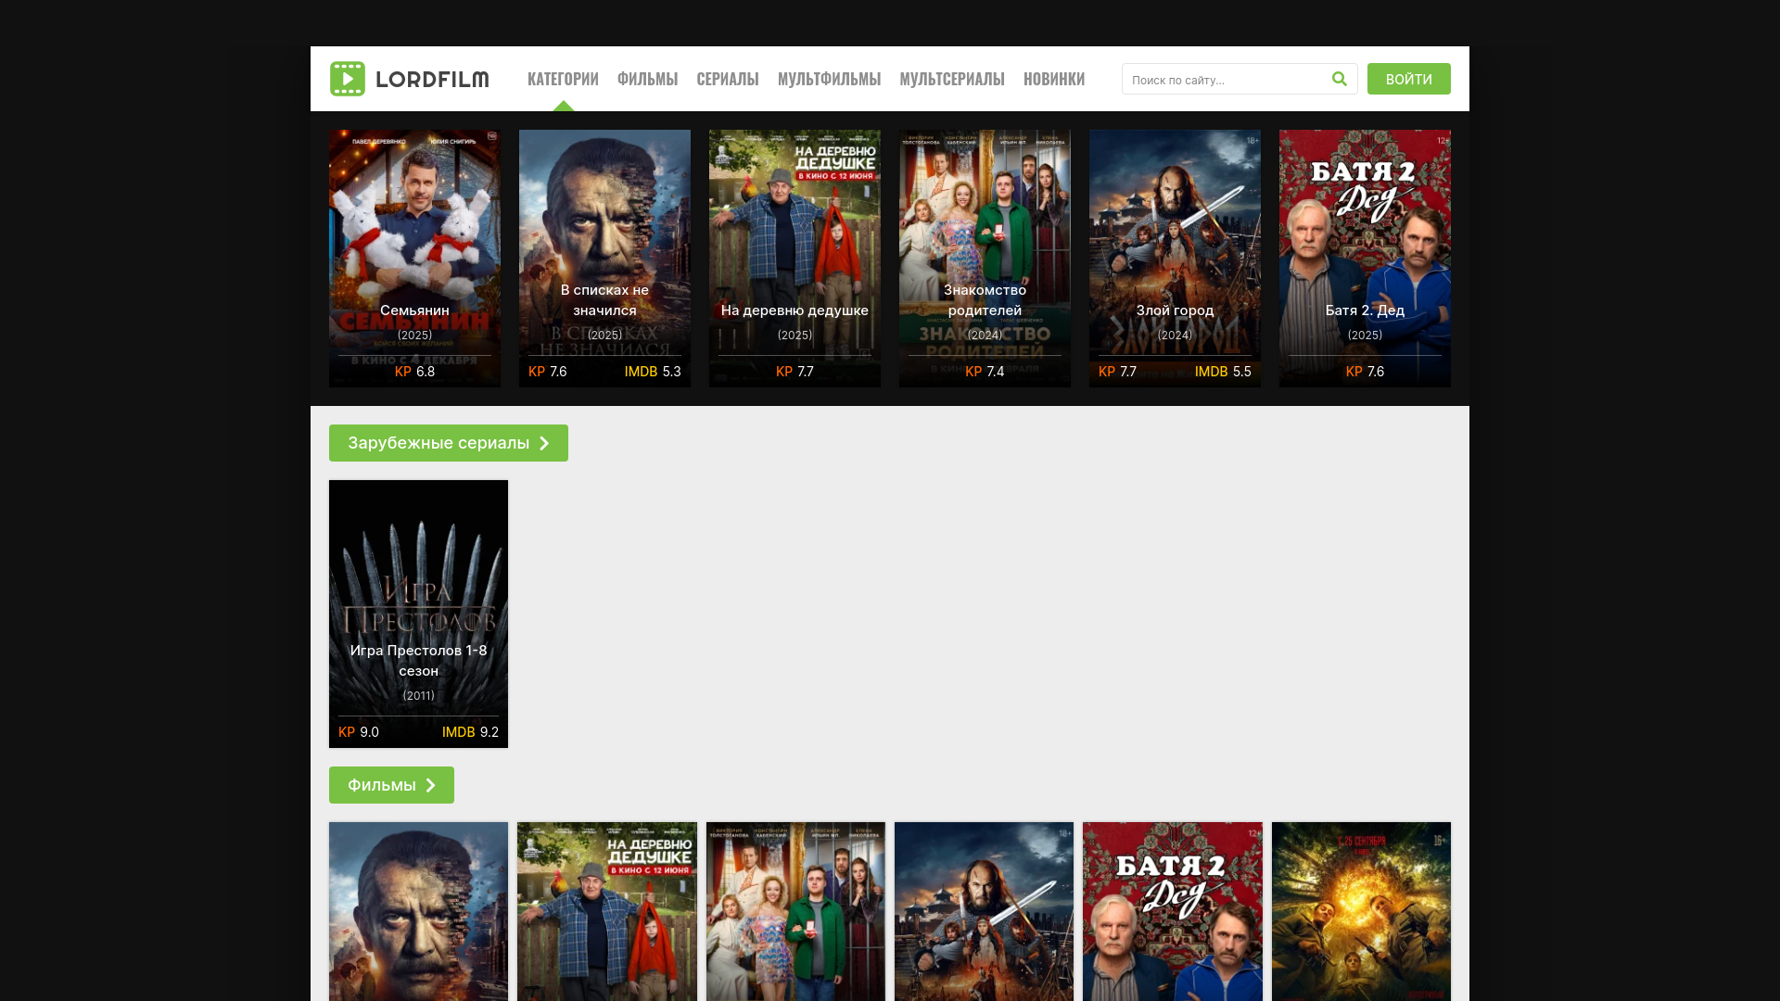Screen dimensions: 1780x1001
Task: Focus the site search input field
Action: pos(1224,80)
